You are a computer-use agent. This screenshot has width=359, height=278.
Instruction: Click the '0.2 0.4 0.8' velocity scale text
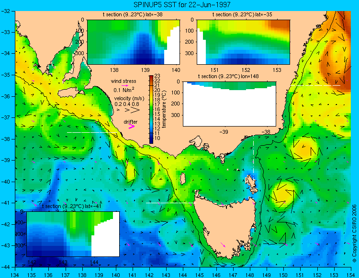(127, 104)
